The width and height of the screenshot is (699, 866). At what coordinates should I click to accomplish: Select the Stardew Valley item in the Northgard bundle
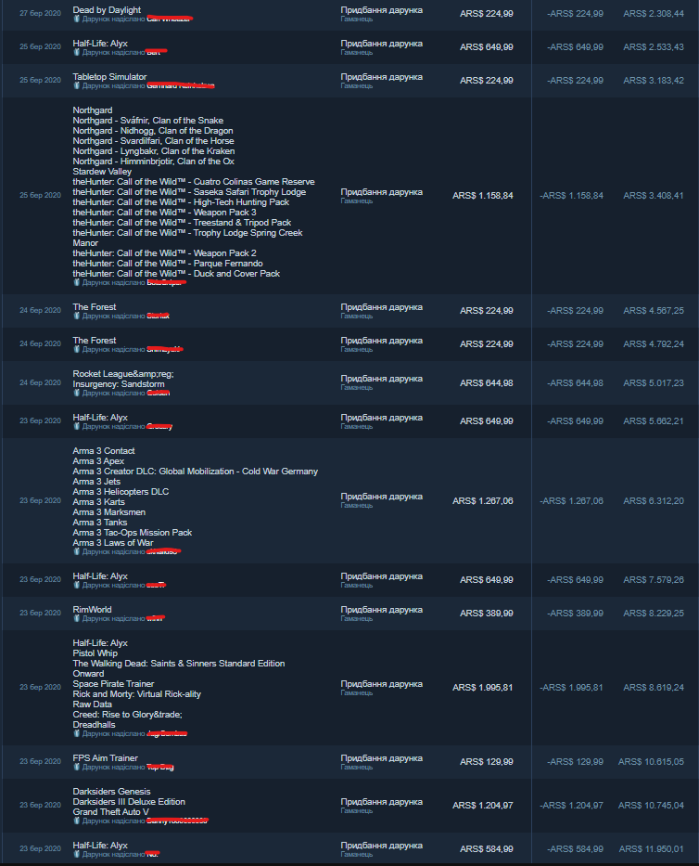click(x=102, y=171)
